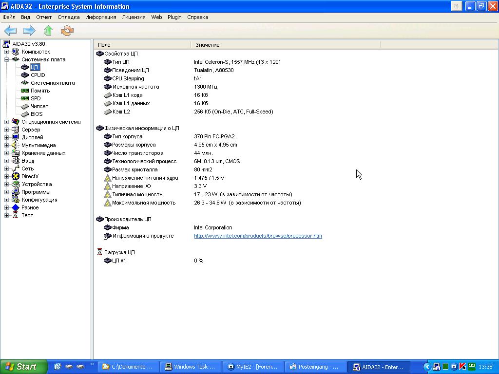Show hidden tray icons with the arrow
The height and width of the screenshot is (374, 499).
click(427, 367)
